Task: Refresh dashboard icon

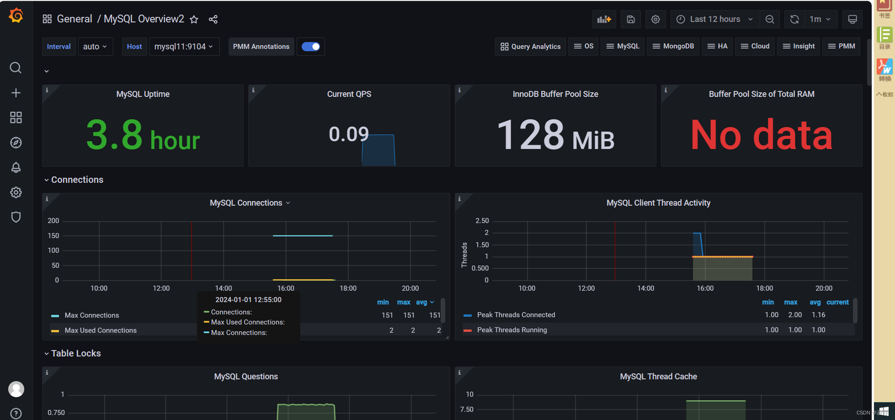Action: (x=794, y=19)
